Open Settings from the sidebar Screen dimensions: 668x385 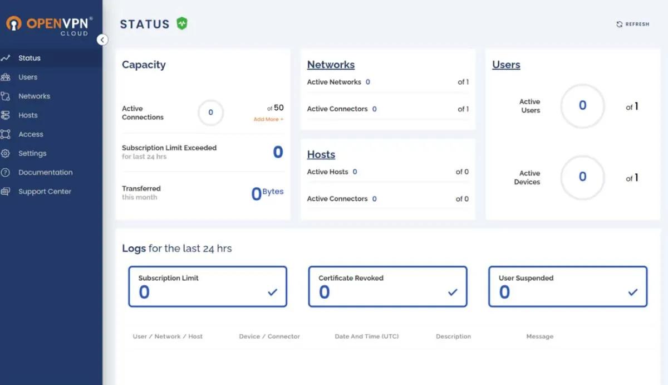tap(51, 153)
